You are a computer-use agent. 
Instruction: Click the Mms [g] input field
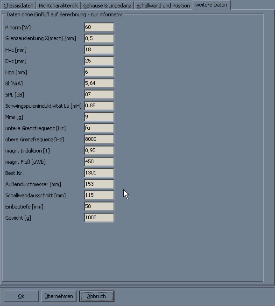pos(99,117)
